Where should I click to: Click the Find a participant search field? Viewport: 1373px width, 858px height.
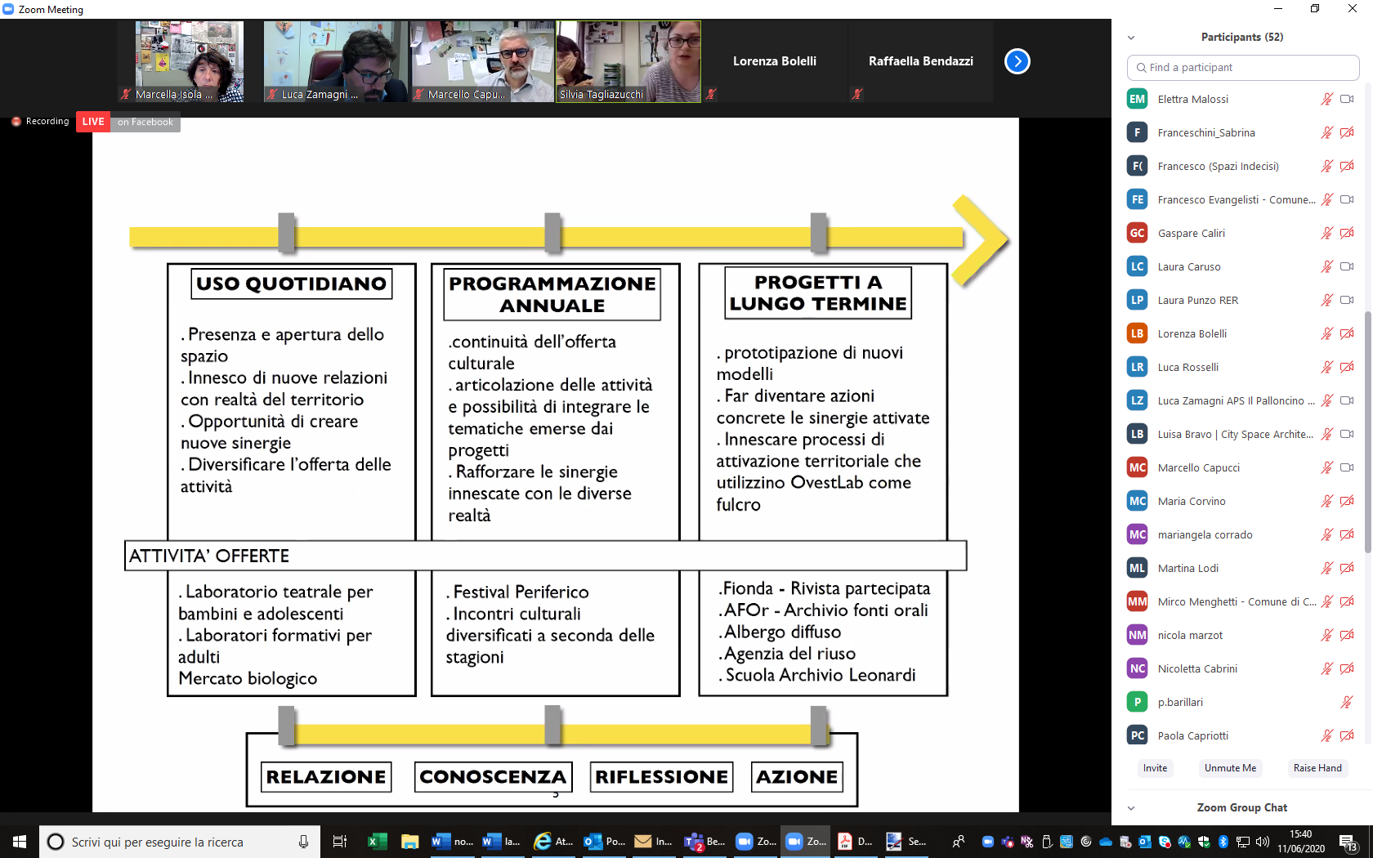pyautogui.click(x=1243, y=68)
